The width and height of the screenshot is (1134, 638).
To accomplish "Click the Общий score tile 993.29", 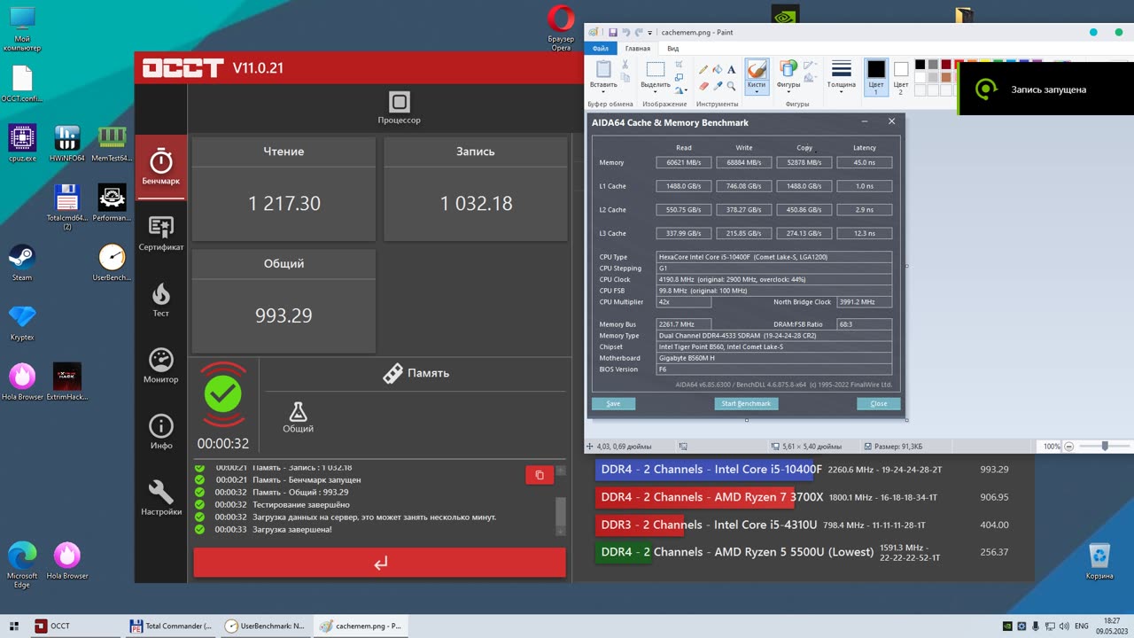I will [283, 301].
